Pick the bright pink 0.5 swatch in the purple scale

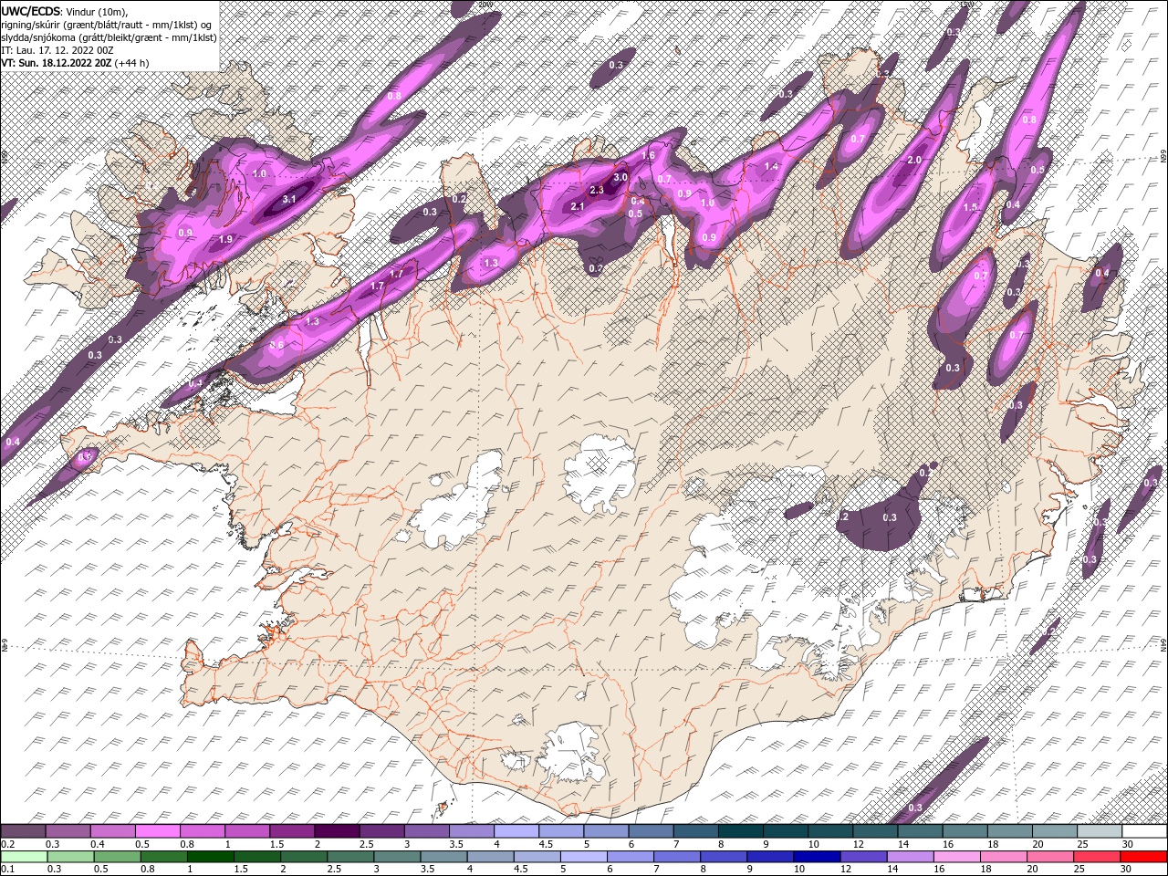pyautogui.click(x=157, y=831)
